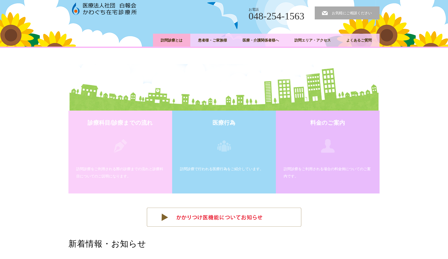The height and width of the screenshot is (259, 448).
Task: Select the 患者様・ご家族様 navigation item
Action: 212,40
